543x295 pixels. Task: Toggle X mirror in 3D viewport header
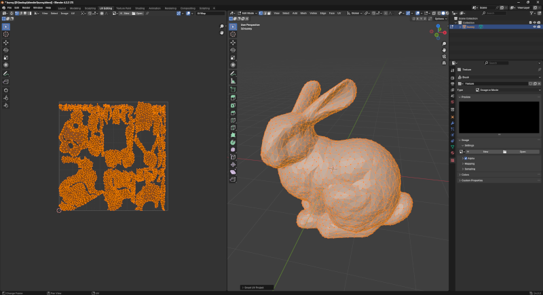[x=416, y=19]
